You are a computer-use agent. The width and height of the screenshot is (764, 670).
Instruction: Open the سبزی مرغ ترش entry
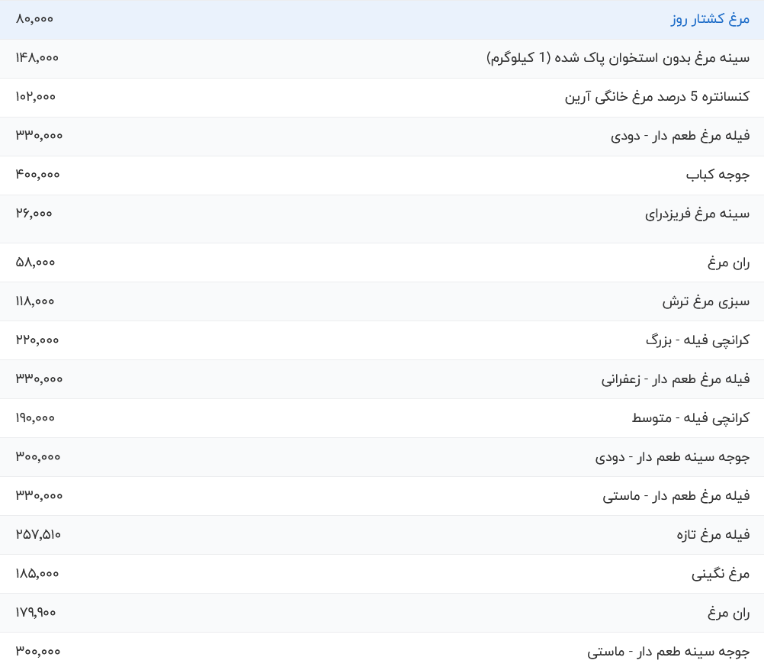click(705, 301)
